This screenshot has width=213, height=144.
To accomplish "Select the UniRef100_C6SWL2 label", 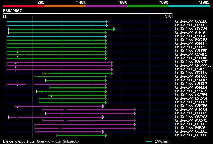I will coord(191,25).
